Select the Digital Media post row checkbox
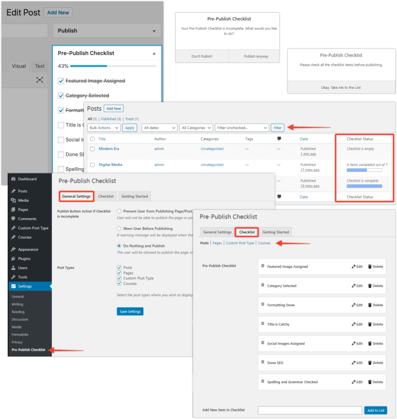The width and height of the screenshot is (397, 419). click(x=92, y=165)
